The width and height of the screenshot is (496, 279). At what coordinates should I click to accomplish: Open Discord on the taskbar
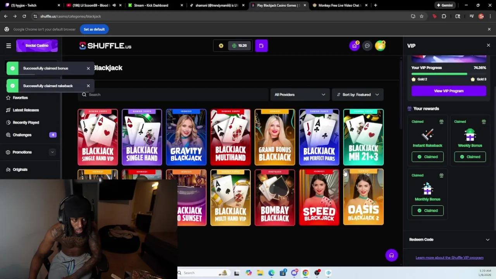(x=294, y=273)
